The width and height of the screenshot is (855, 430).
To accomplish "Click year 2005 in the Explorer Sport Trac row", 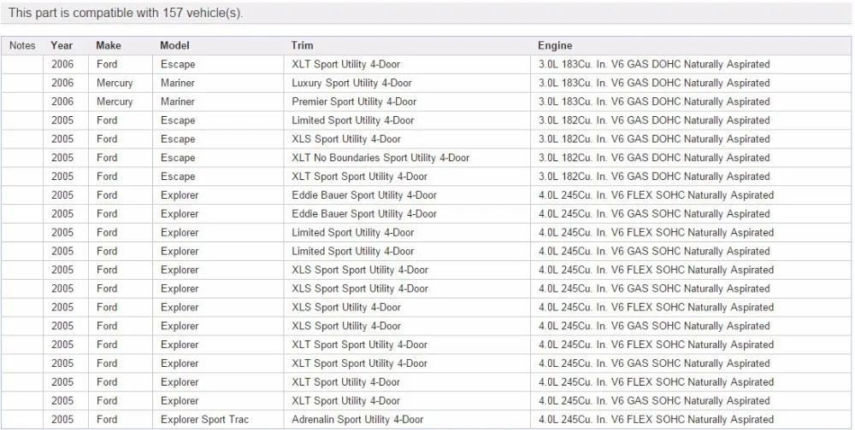I will tap(62, 420).
